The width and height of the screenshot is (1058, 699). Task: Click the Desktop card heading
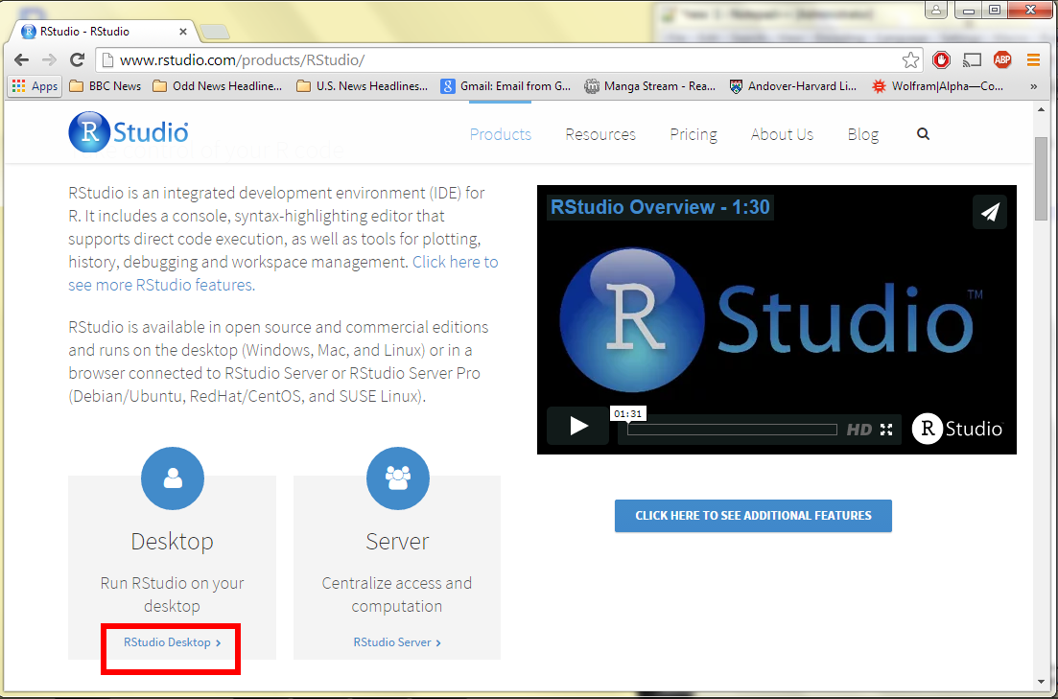[172, 541]
